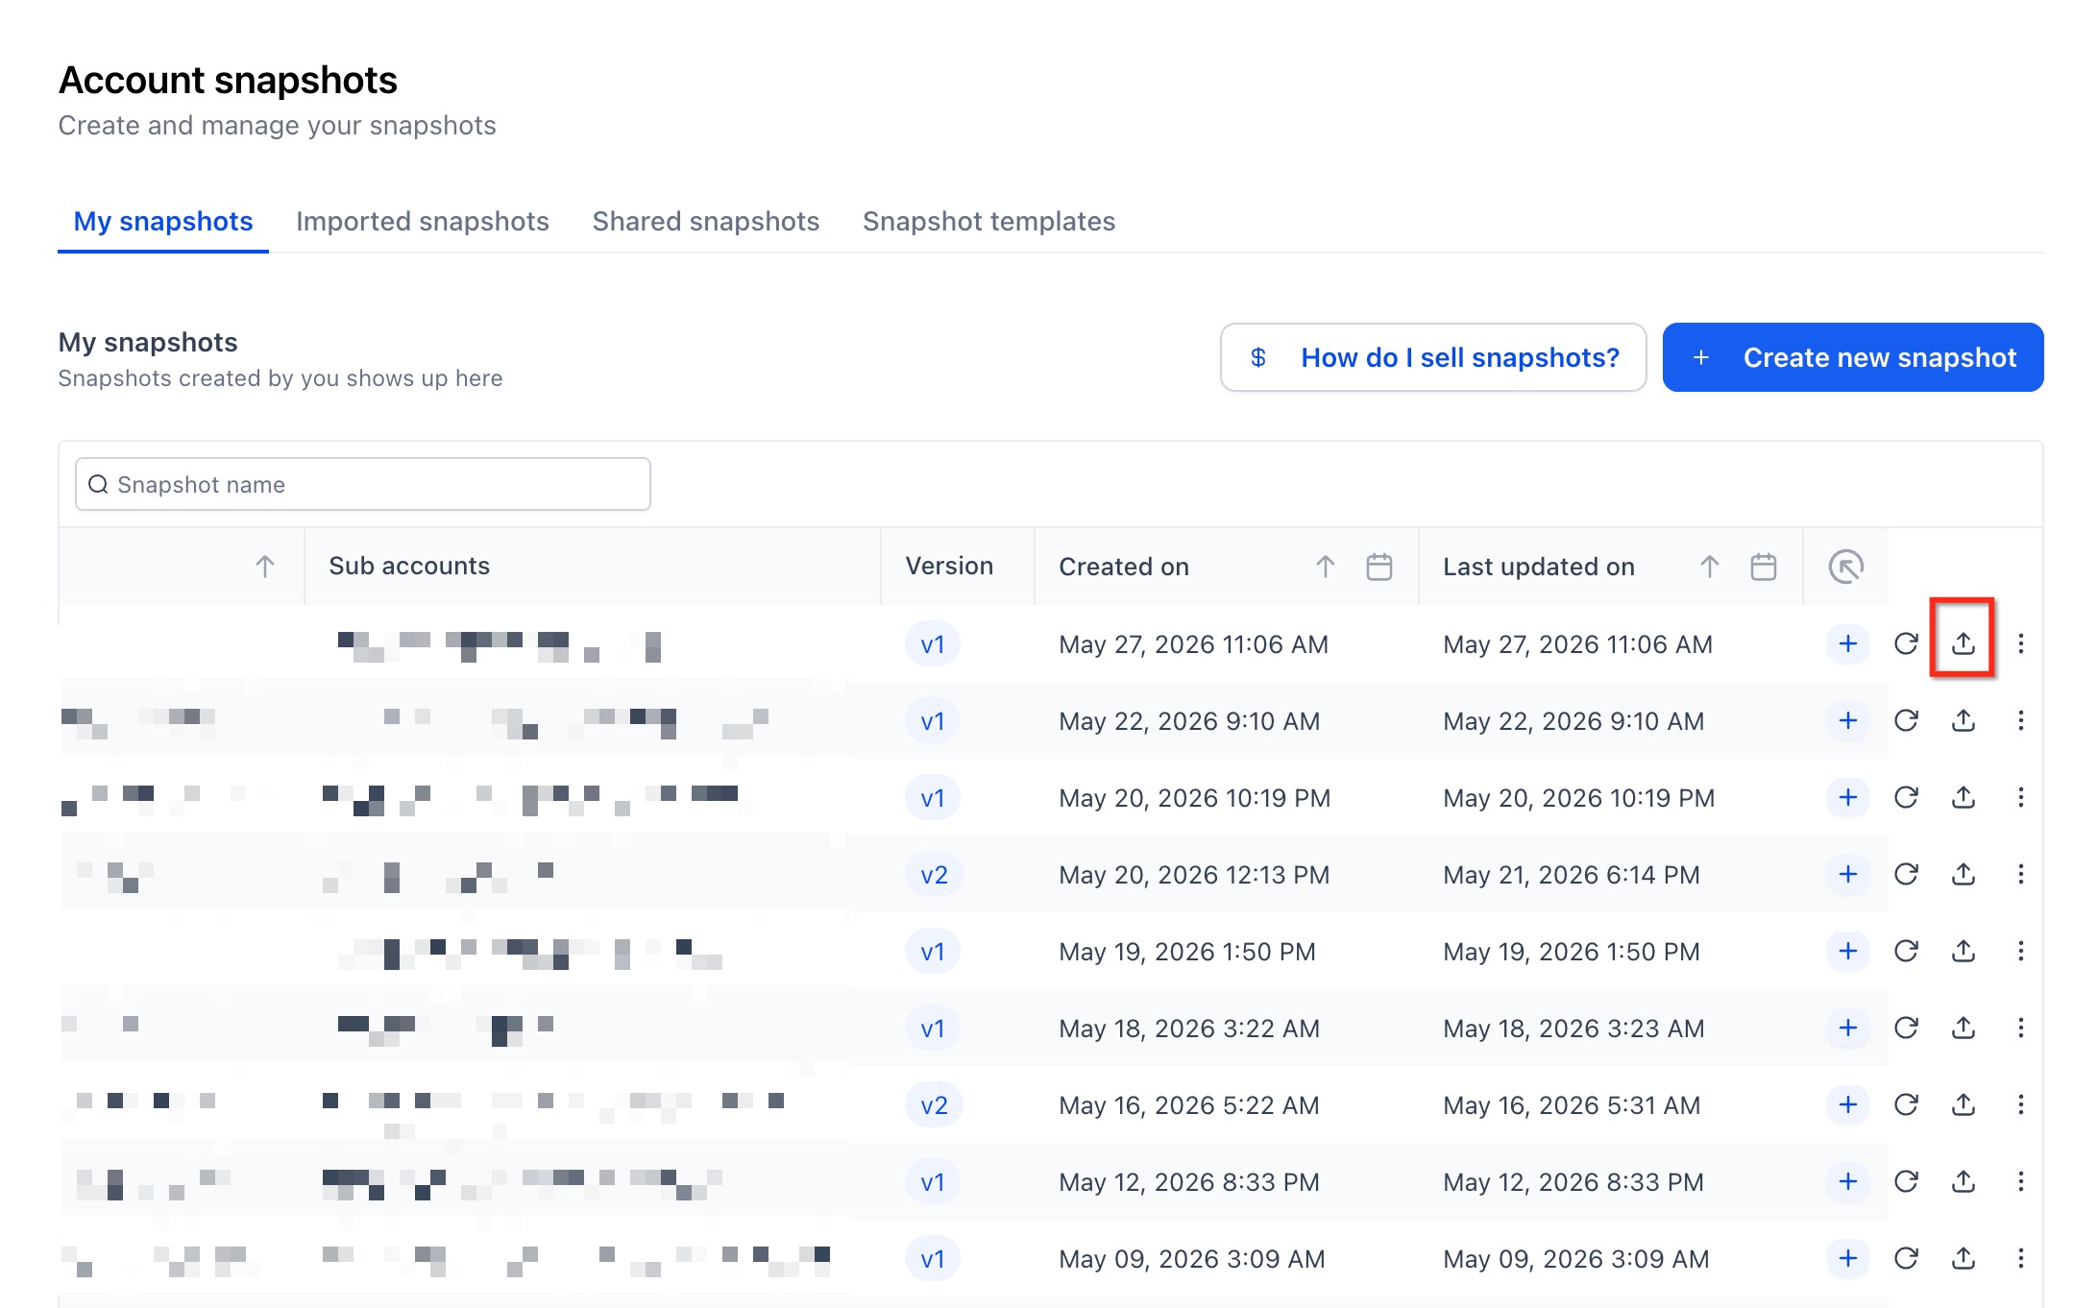Open the My snapshots tab

[x=163, y=222]
